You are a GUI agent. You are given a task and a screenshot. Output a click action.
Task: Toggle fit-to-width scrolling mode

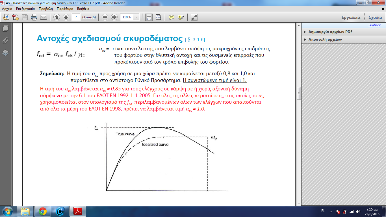[149, 17]
